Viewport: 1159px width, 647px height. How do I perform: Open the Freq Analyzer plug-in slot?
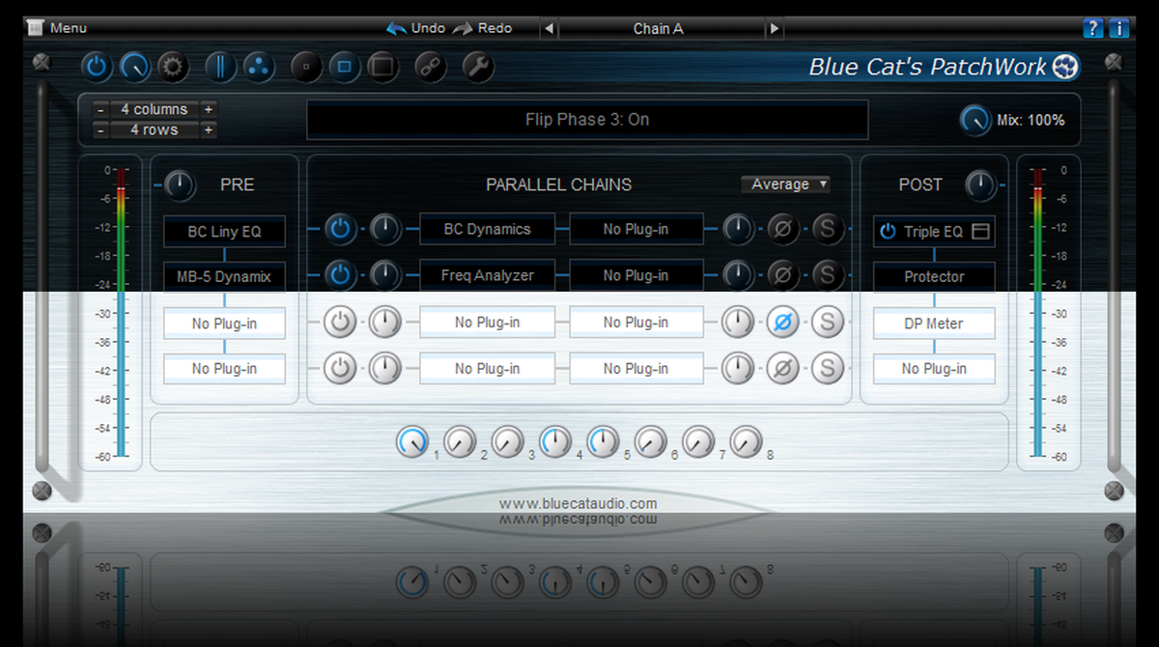click(x=487, y=275)
